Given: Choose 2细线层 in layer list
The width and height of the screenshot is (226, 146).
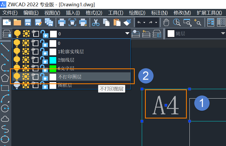Looking at the screenshot, I should (72, 60).
